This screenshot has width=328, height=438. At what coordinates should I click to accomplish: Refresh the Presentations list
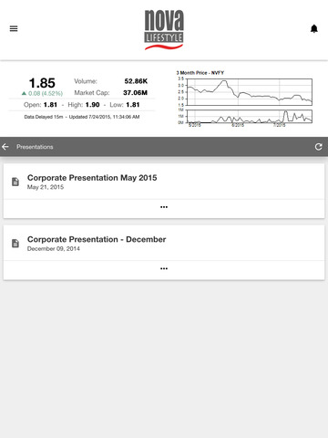[x=318, y=147]
